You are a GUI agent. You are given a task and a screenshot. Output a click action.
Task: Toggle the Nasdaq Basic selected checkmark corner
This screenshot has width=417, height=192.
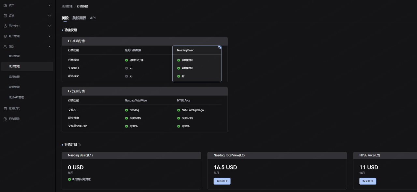[220, 47]
